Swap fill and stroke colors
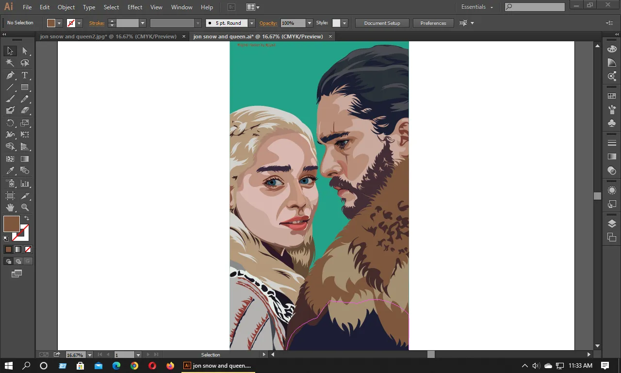Image resolution: width=621 pixels, height=373 pixels. 27,219
